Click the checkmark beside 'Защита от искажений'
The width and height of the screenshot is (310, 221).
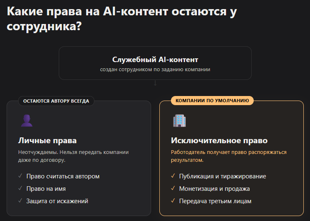coord(20,201)
